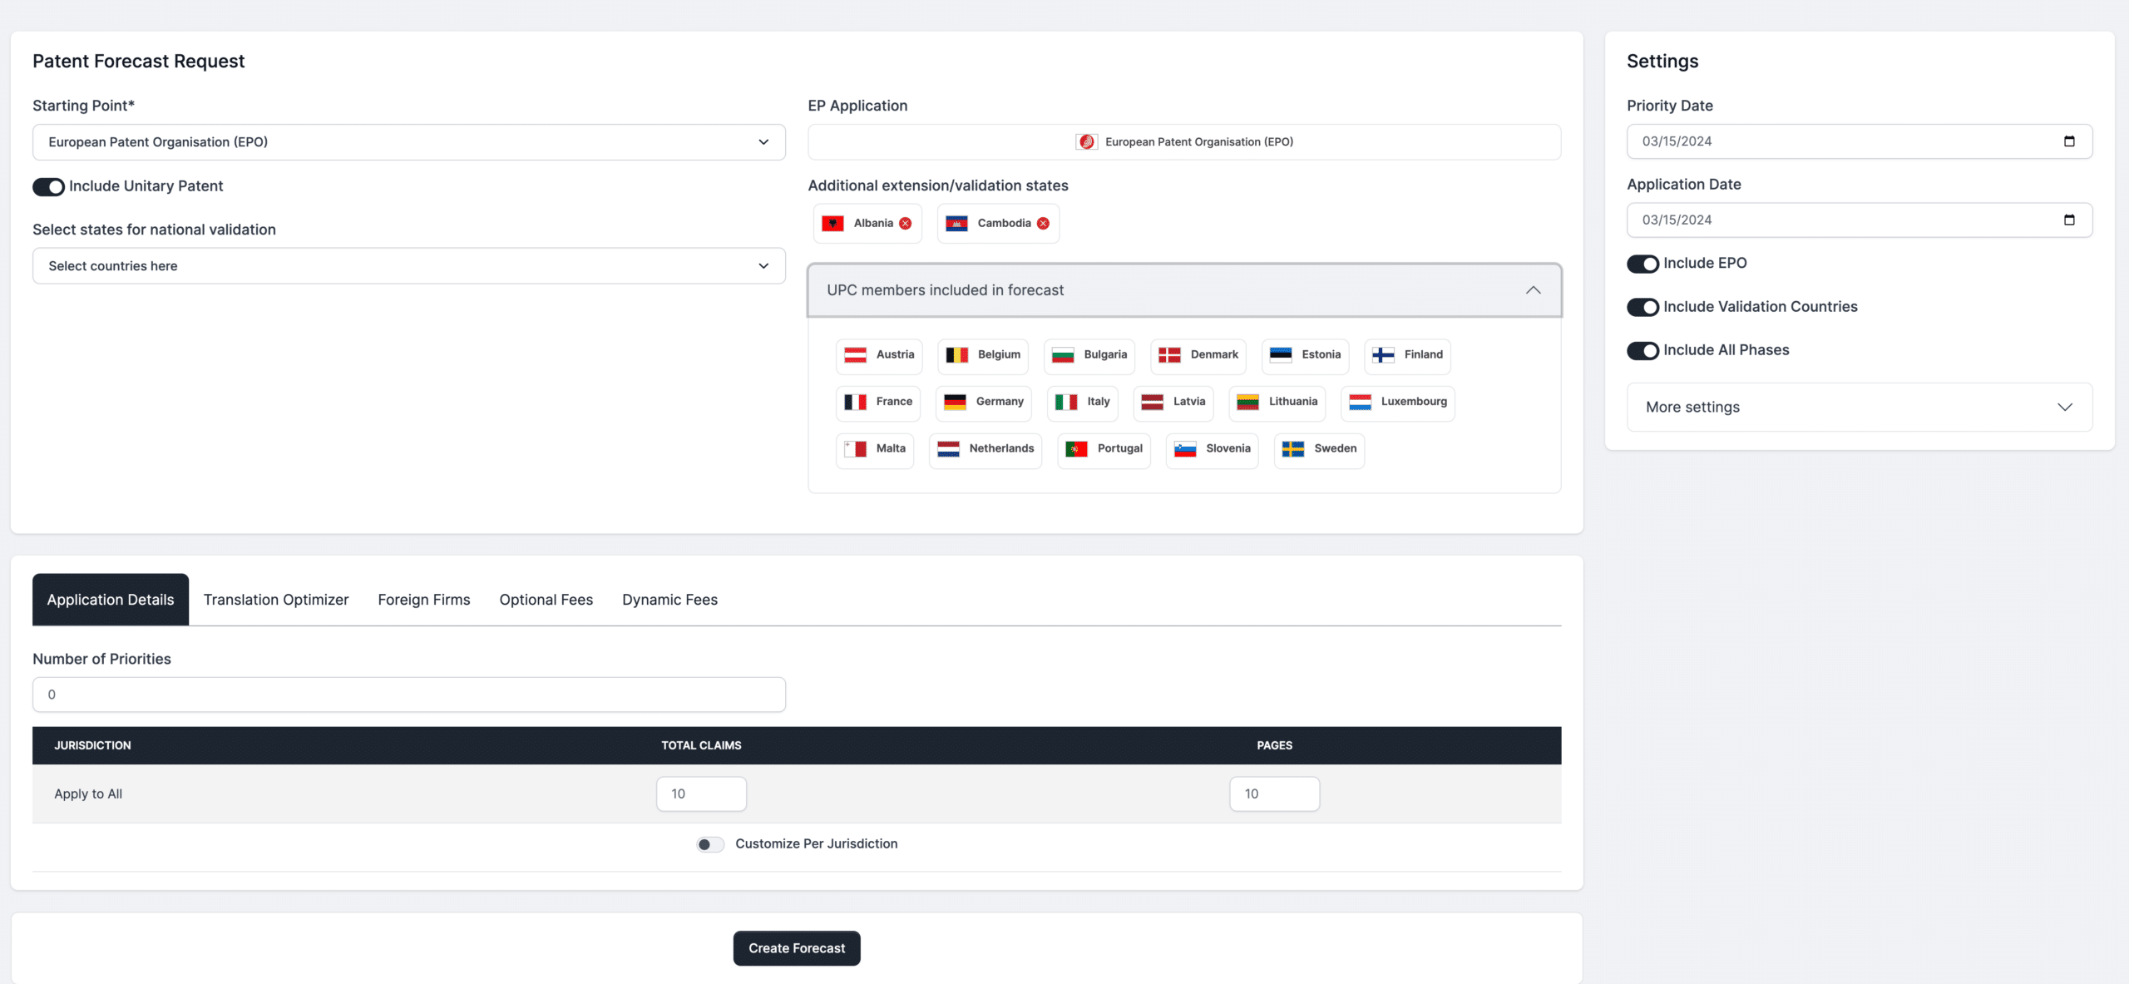Click the Finland flag chip
This screenshot has height=984, width=2129.
[1407, 355]
